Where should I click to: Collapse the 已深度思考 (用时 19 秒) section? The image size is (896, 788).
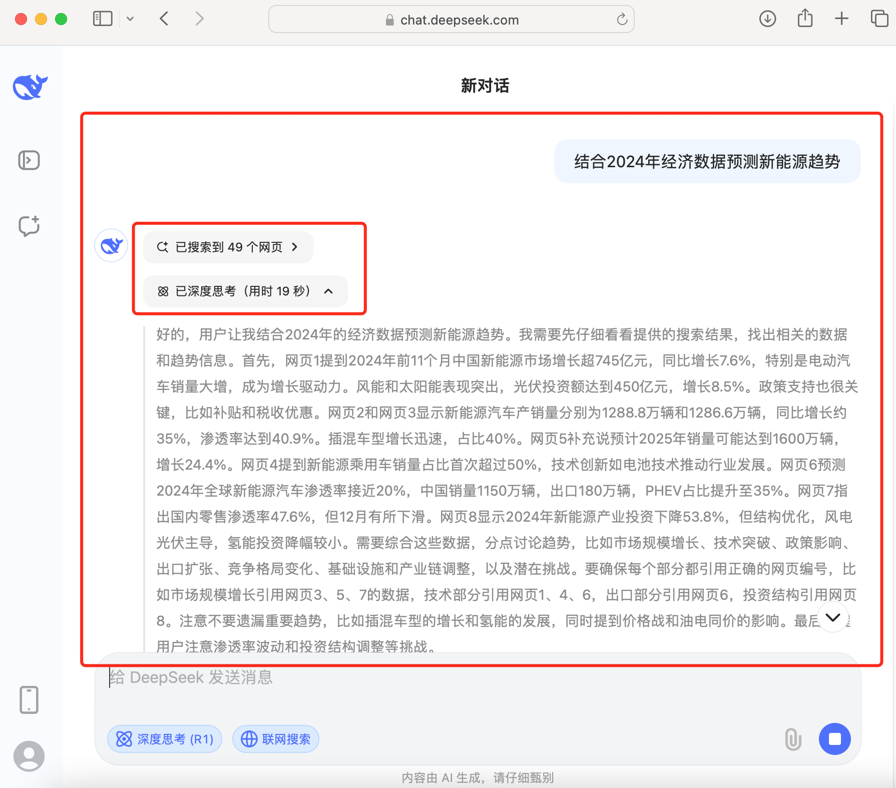(x=245, y=291)
